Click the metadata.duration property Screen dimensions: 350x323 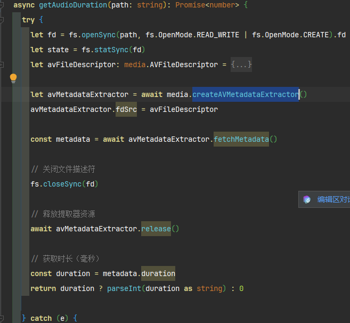[x=158, y=273]
